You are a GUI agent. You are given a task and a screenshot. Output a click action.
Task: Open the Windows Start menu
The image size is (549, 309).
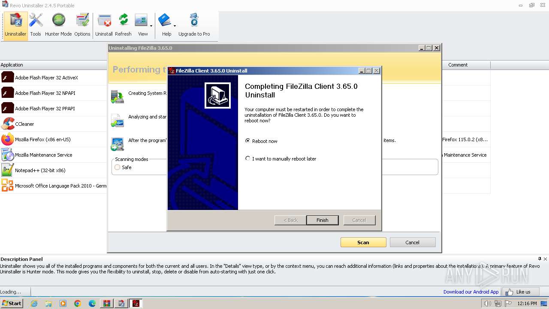(12, 303)
